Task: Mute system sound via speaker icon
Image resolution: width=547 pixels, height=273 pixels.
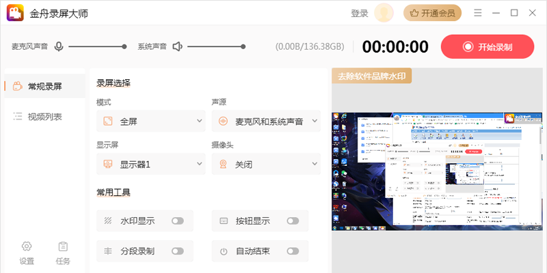Action: 178,46
